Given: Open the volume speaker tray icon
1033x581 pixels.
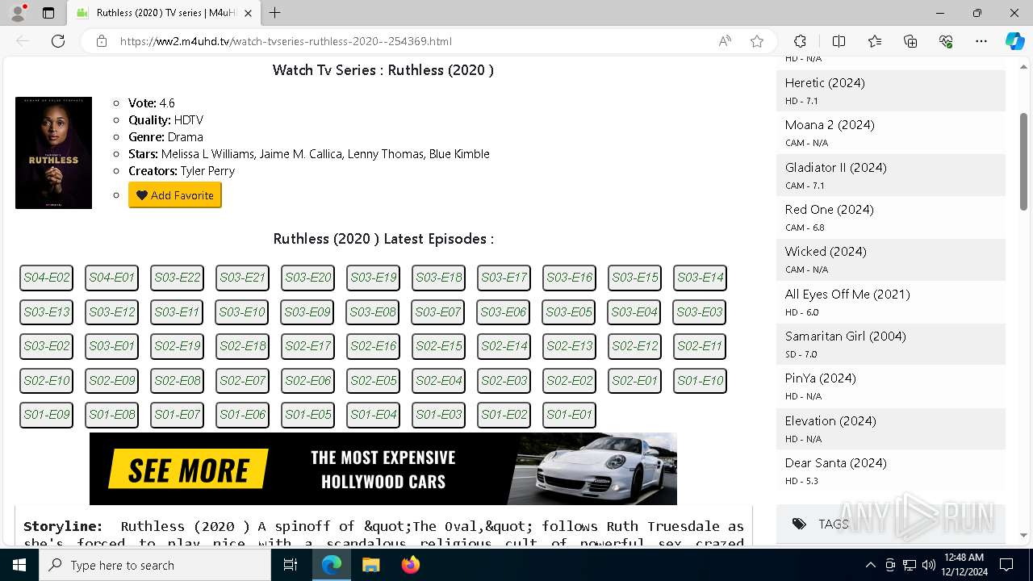Looking at the screenshot, I should pos(929,565).
